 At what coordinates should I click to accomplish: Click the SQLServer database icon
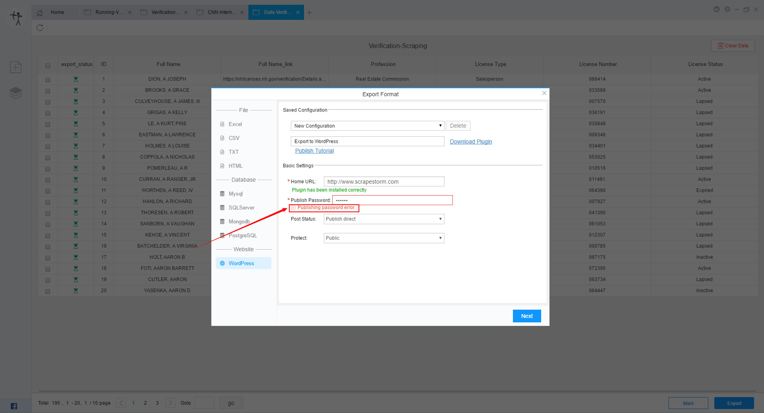pyautogui.click(x=222, y=207)
